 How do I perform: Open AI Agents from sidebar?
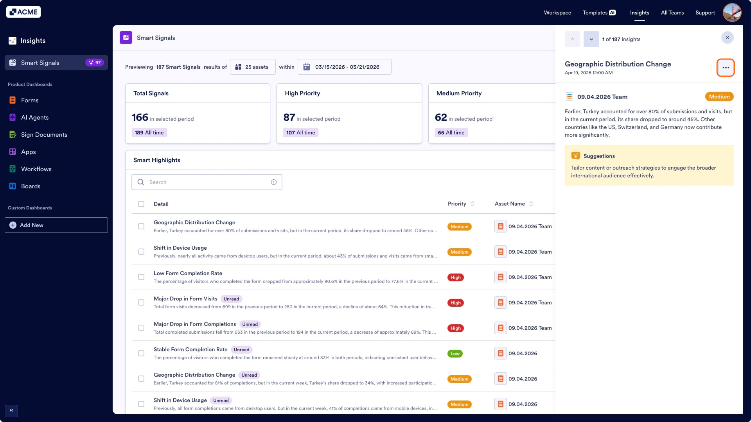(34, 118)
